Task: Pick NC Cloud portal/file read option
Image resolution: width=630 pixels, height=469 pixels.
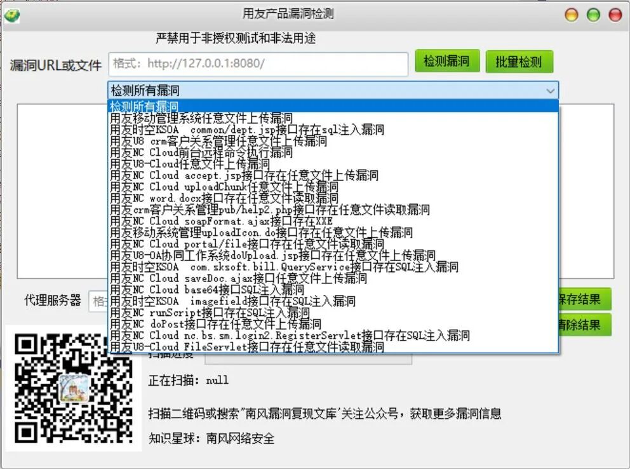Action: tap(333, 243)
